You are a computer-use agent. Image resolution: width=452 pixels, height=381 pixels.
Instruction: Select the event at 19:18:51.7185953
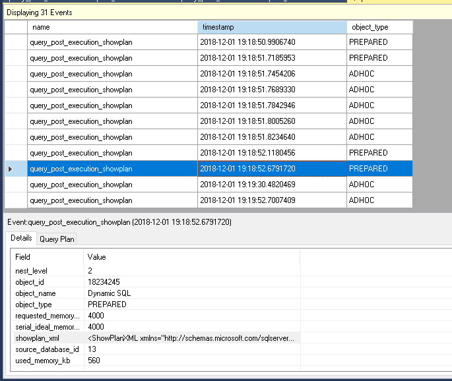271,58
